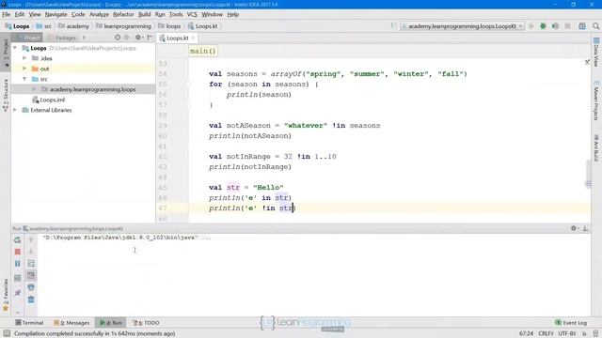
Task: Click CRLF line separator in status bar
Action: coord(547,333)
